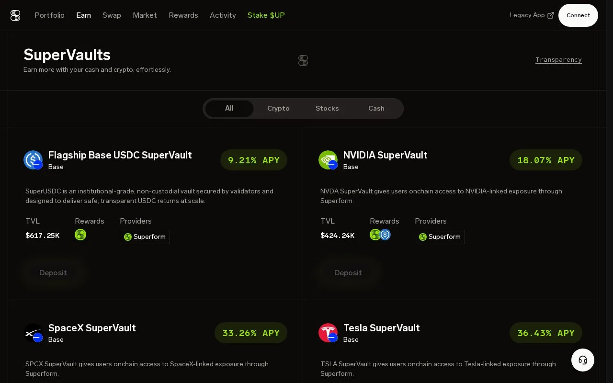Click the NVIDIA SuperVault logo icon
Viewport: 613px width, 383px height.
[328, 160]
